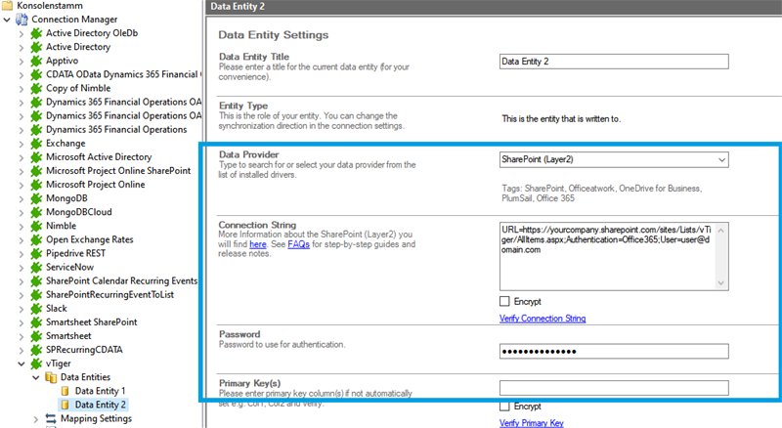Viewport: 782px width, 428px height.
Task: Click the Mapping Settings icon
Action: click(x=51, y=418)
